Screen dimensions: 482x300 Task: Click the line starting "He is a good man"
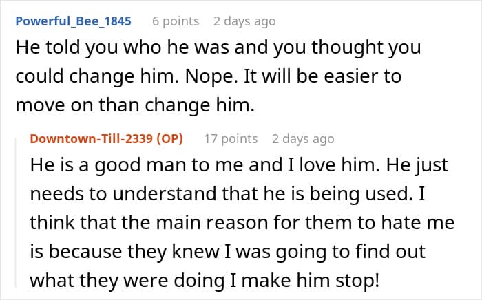(236, 166)
